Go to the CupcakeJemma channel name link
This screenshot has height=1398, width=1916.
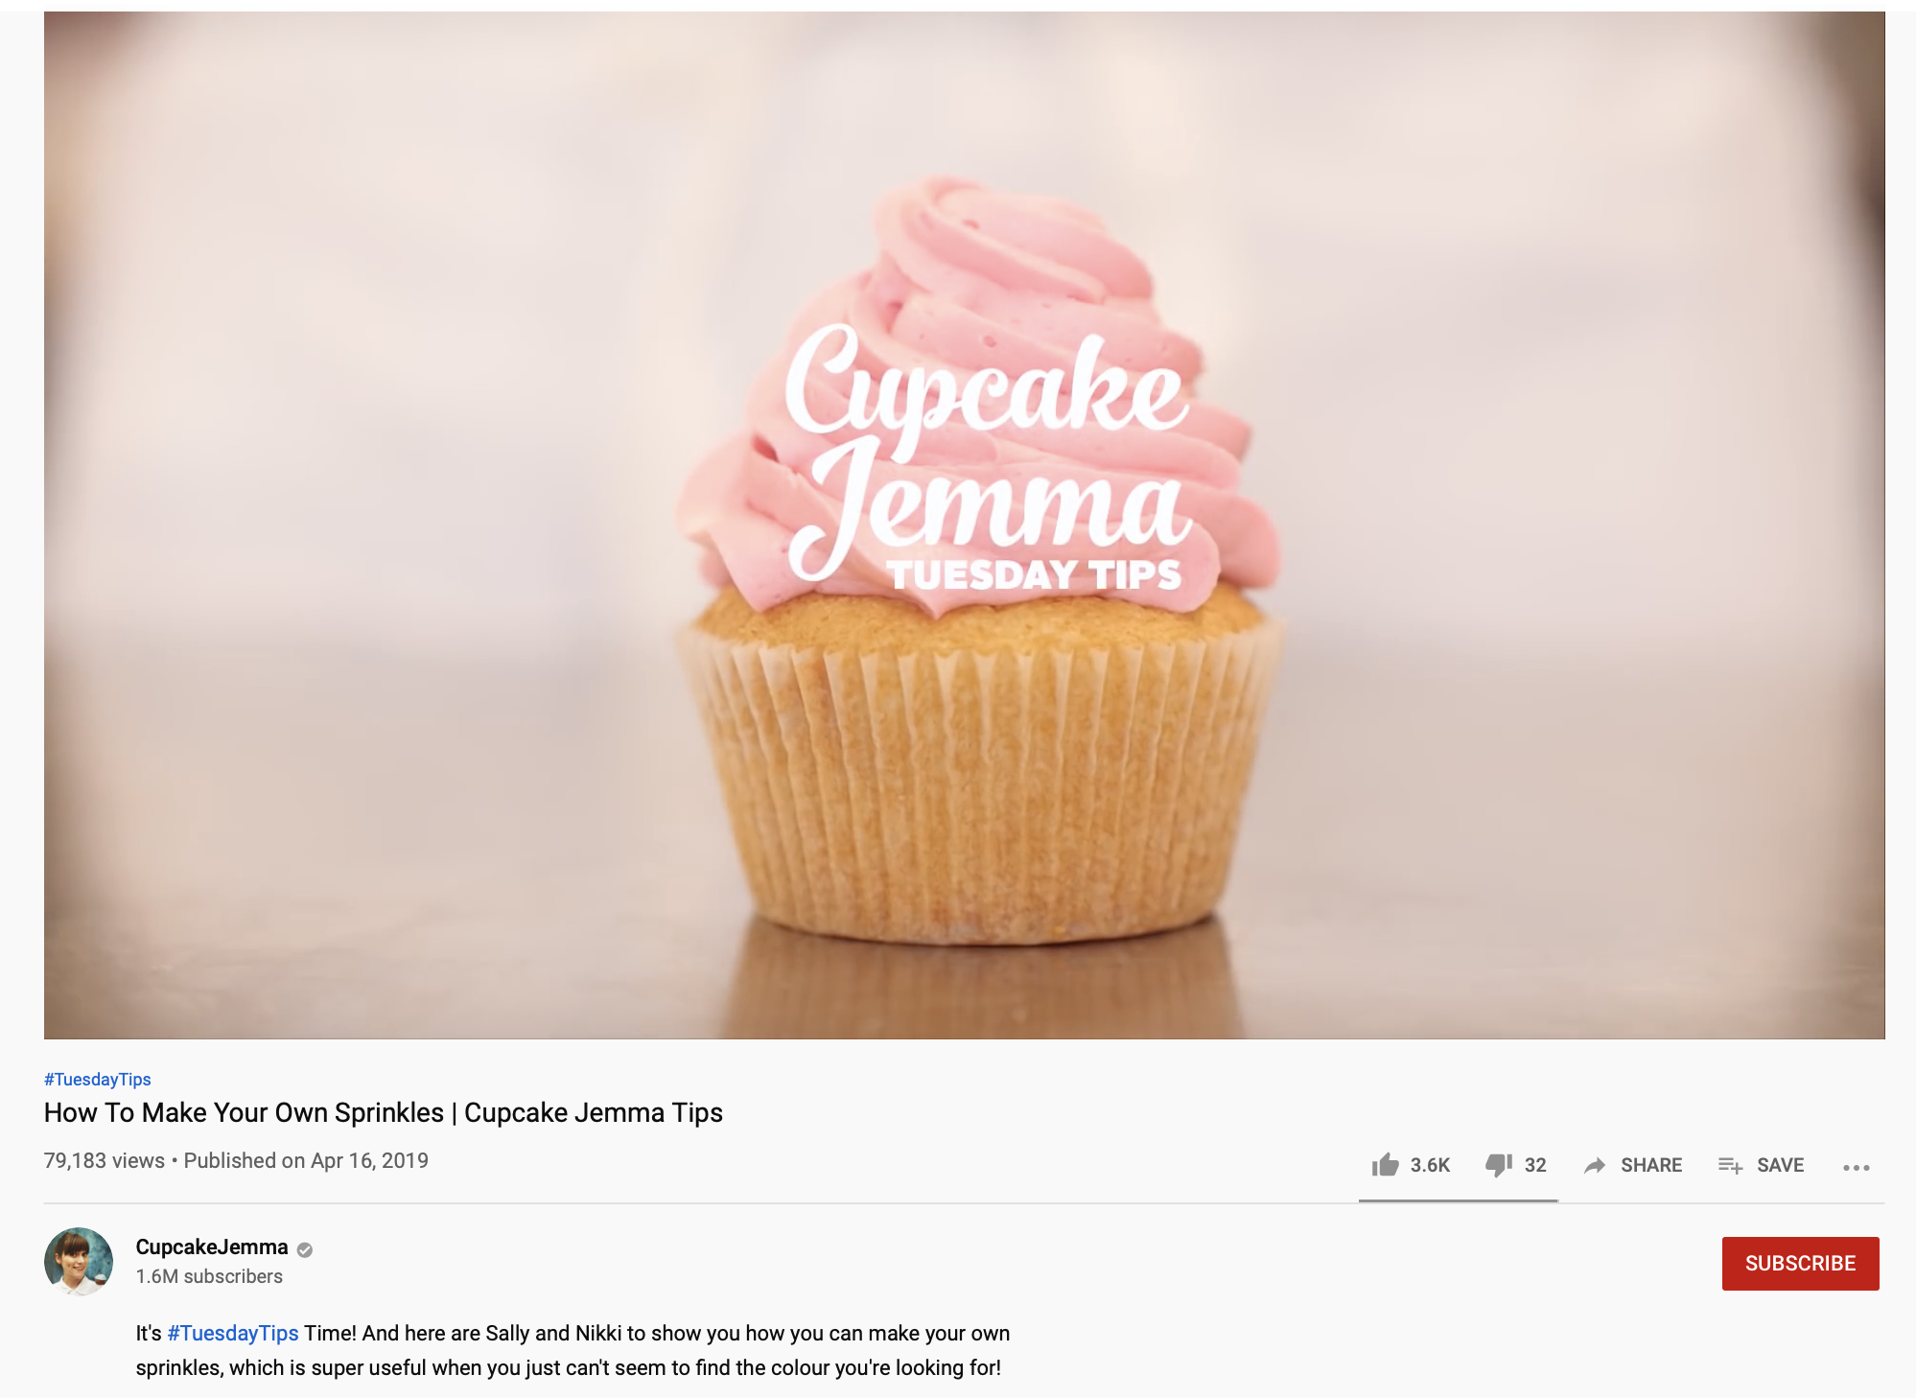[x=212, y=1247]
